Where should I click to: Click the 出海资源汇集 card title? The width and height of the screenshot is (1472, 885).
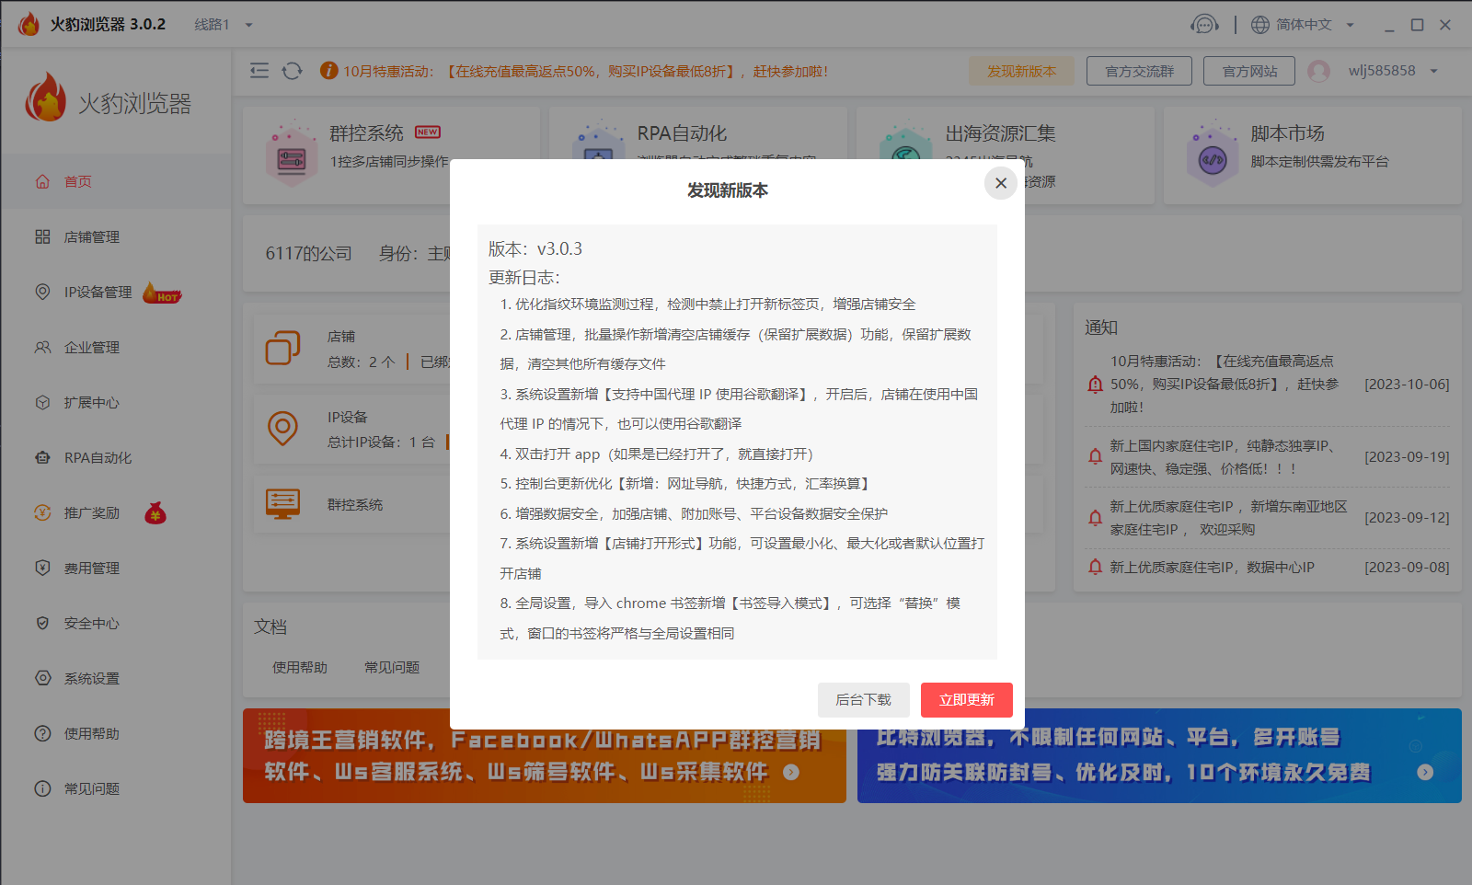pyautogui.click(x=1001, y=133)
